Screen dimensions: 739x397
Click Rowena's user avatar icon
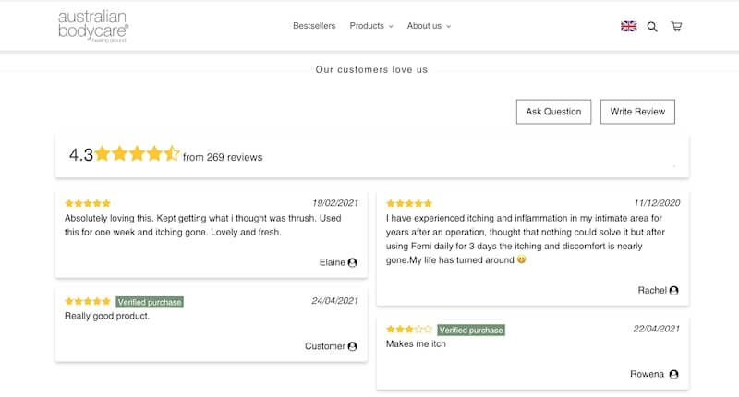(x=674, y=374)
